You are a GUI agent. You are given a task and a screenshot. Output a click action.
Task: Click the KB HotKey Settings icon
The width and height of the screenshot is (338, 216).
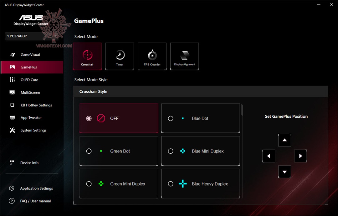pyautogui.click(x=12, y=105)
